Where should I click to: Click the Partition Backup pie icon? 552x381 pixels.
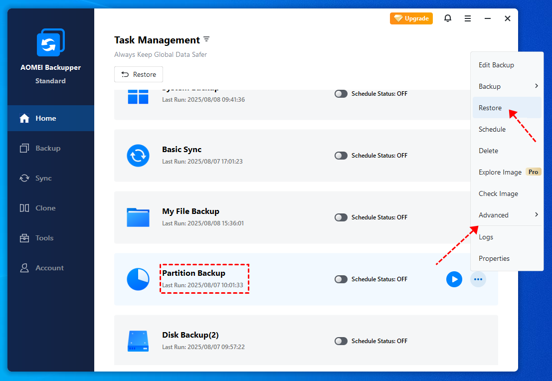pos(138,279)
